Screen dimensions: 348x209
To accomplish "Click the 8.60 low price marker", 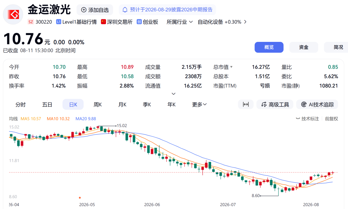I will click(x=256, y=195).
